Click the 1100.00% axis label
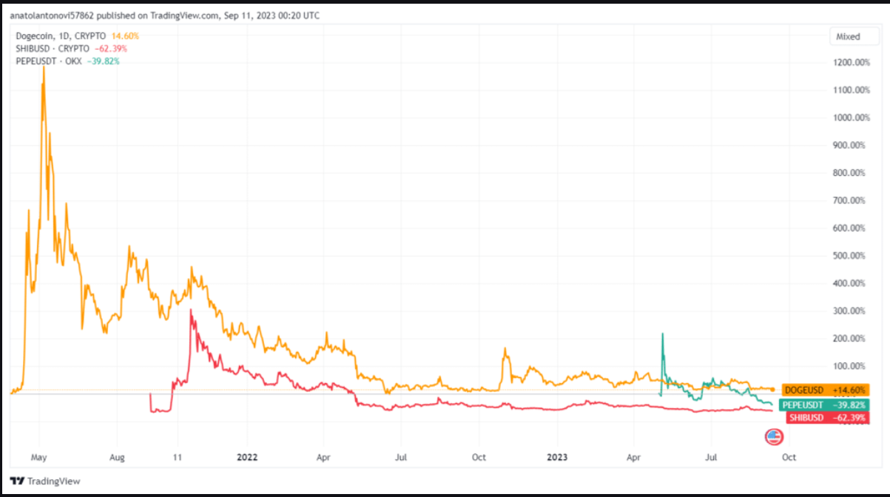 click(852, 90)
